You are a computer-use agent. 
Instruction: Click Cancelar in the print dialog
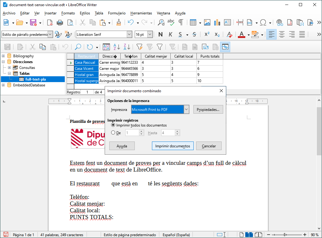point(209,146)
